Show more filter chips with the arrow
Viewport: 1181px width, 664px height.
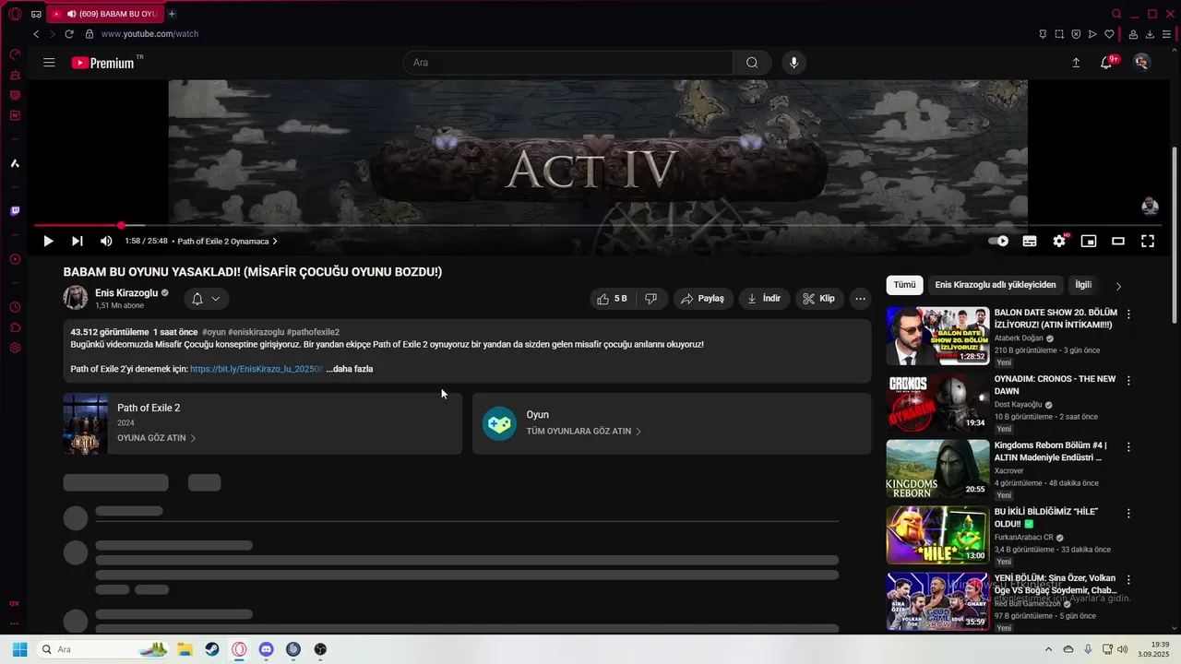pos(1118,286)
